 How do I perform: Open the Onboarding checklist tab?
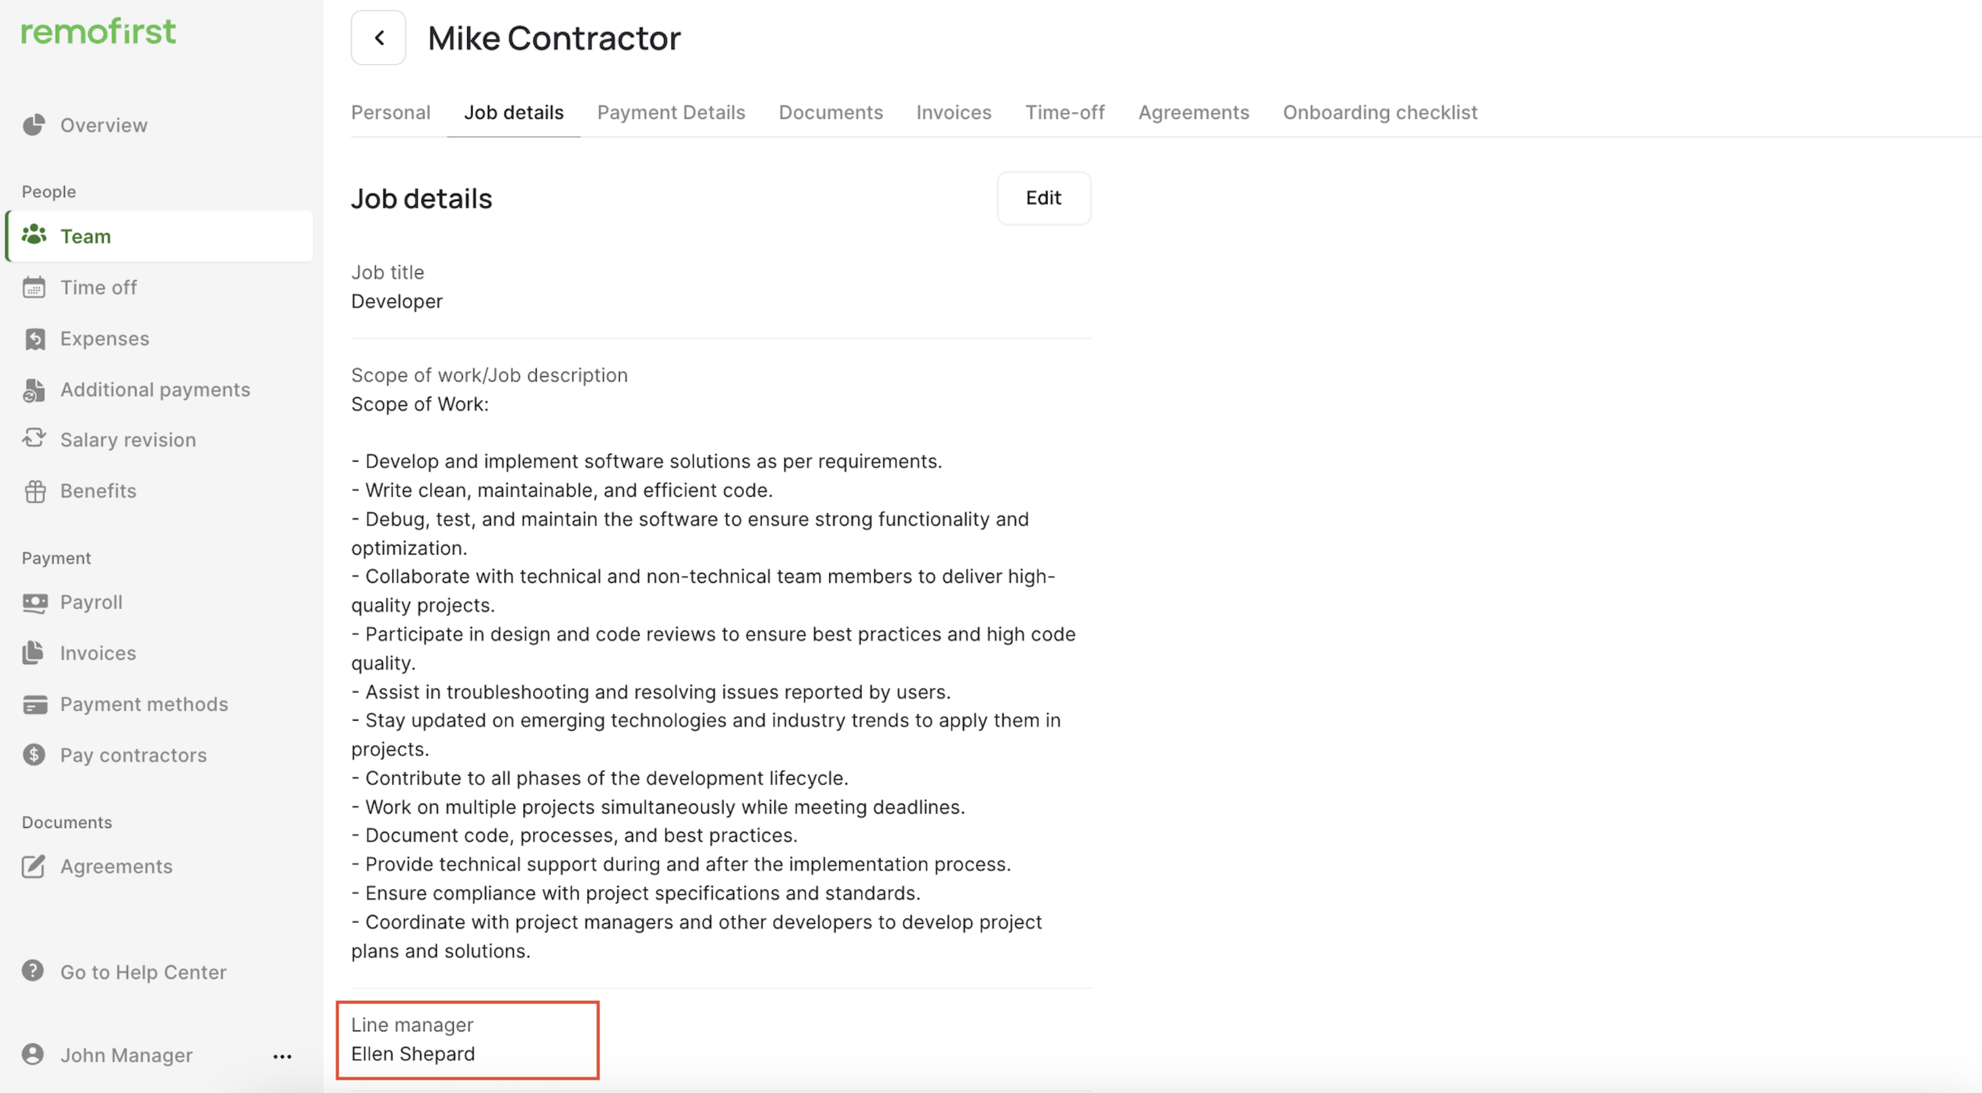click(x=1379, y=112)
